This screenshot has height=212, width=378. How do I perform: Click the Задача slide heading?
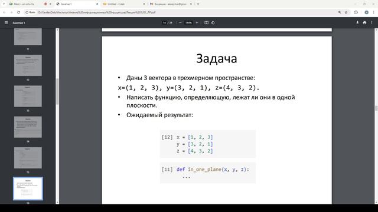pos(217,58)
